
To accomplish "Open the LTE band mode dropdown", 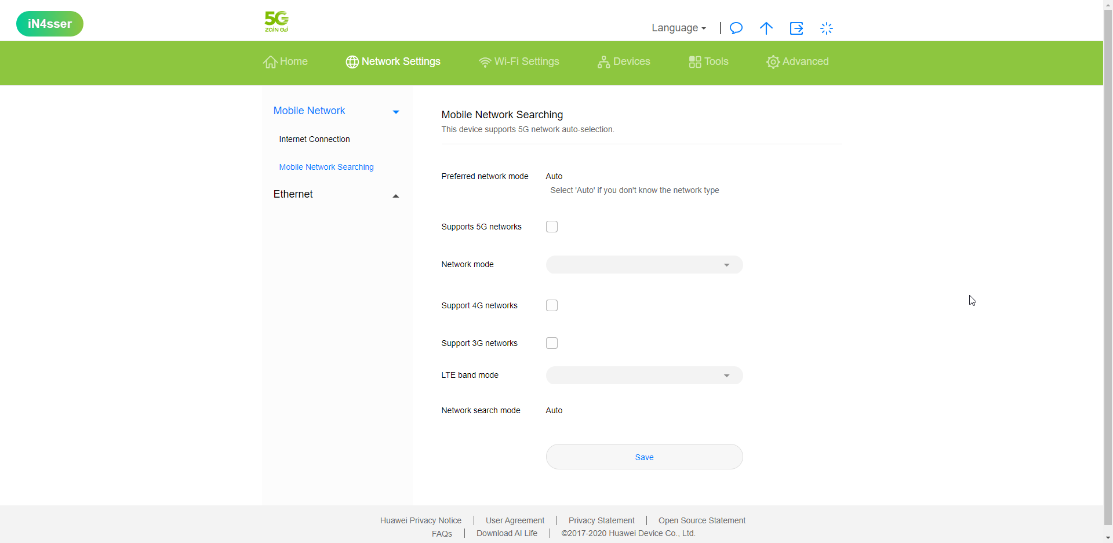I will click(x=644, y=376).
